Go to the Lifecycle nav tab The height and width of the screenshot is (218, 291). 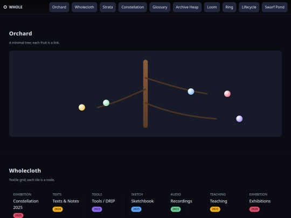point(249,7)
